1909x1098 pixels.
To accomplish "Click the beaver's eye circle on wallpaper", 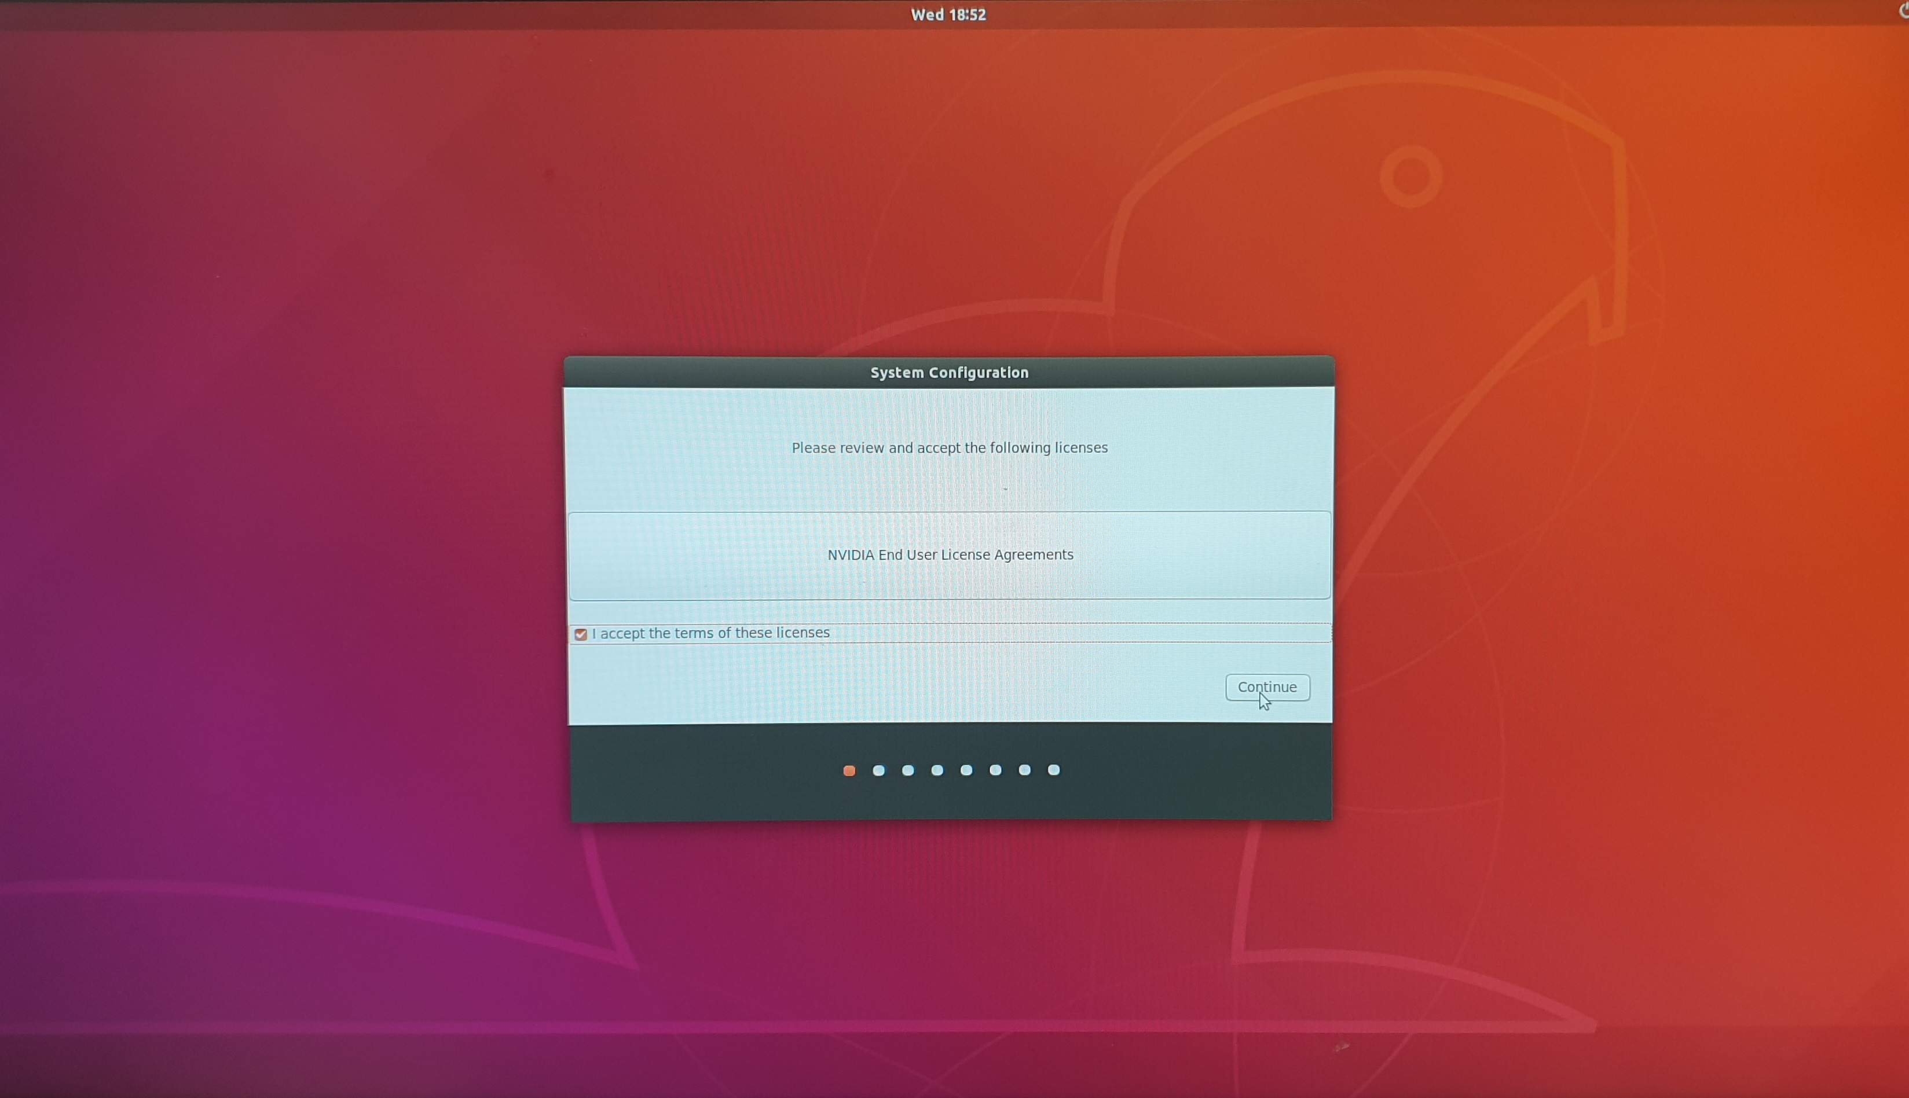I will (1410, 177).
